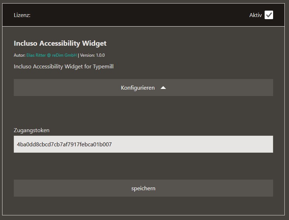289x220 pixels.
Task: Click the Incluso Accessibility Widget for Typemill description
Action: [64, 67]
